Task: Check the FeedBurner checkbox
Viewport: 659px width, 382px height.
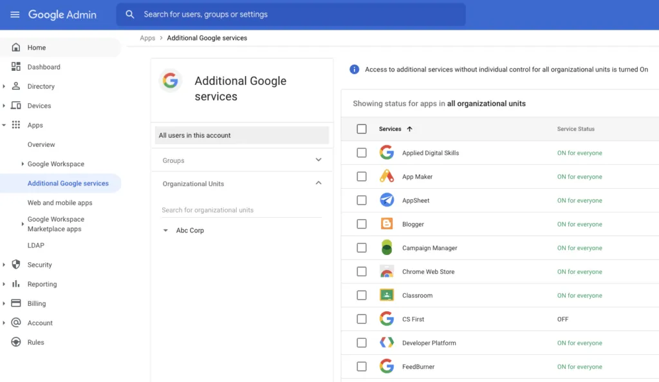Action: (x=362, y=367)
